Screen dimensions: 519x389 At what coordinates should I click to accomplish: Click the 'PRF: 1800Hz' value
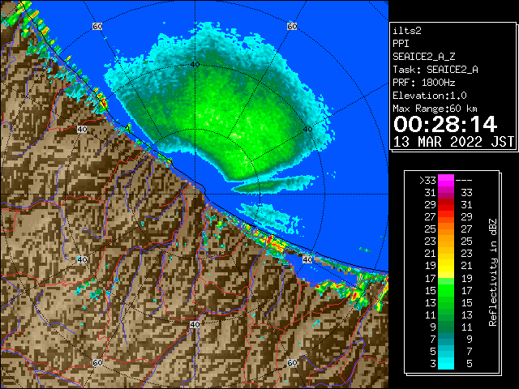(x=424, y=83)
